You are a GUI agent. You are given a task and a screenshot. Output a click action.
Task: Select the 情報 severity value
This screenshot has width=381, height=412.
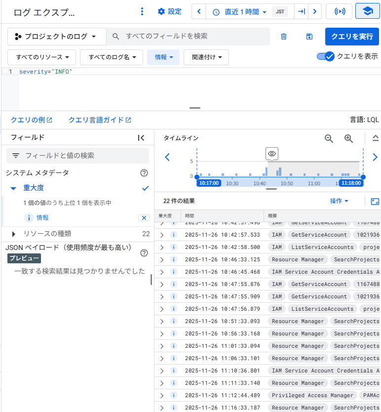coord(37,217)
